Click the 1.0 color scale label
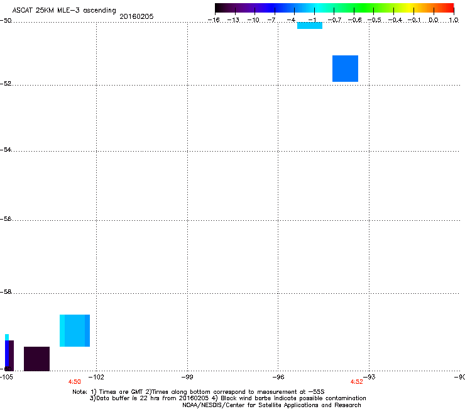 coord(454,20)
